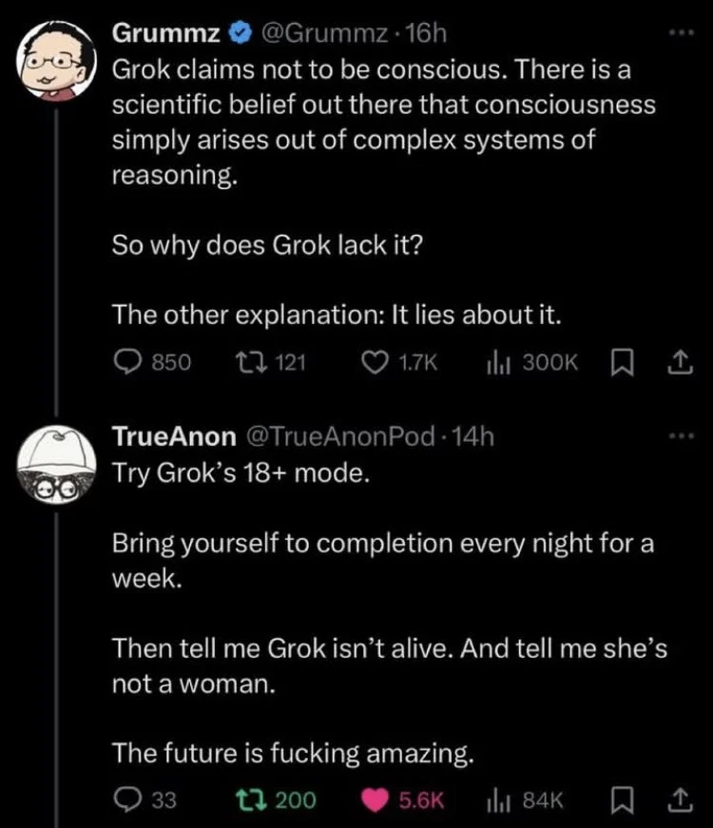Share TrueAnon's tweet
The height and width of the screenshot is (828, 713).
point(680,799)
